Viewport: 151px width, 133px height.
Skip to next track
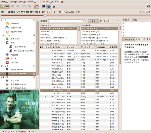click(x=17, y=6)
